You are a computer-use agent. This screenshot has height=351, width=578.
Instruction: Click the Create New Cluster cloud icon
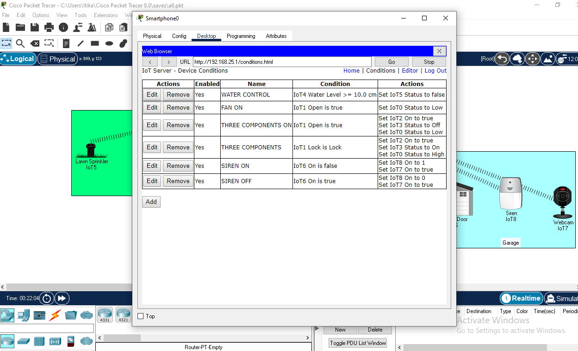coord(517,59)
